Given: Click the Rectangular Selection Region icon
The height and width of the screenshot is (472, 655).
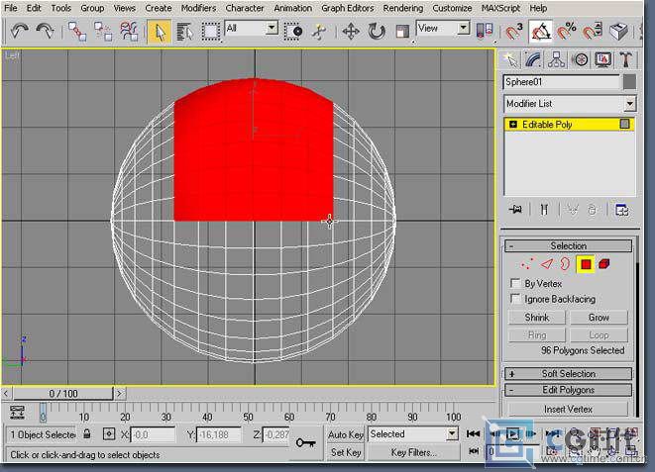Looking at the screenshot, I should click(210, 32).
